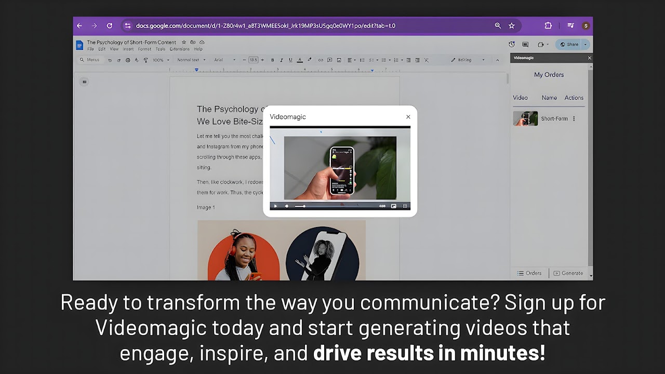Open the Normal text style dropdown
This screenshot has width=665, height=374.
[191, 60]
